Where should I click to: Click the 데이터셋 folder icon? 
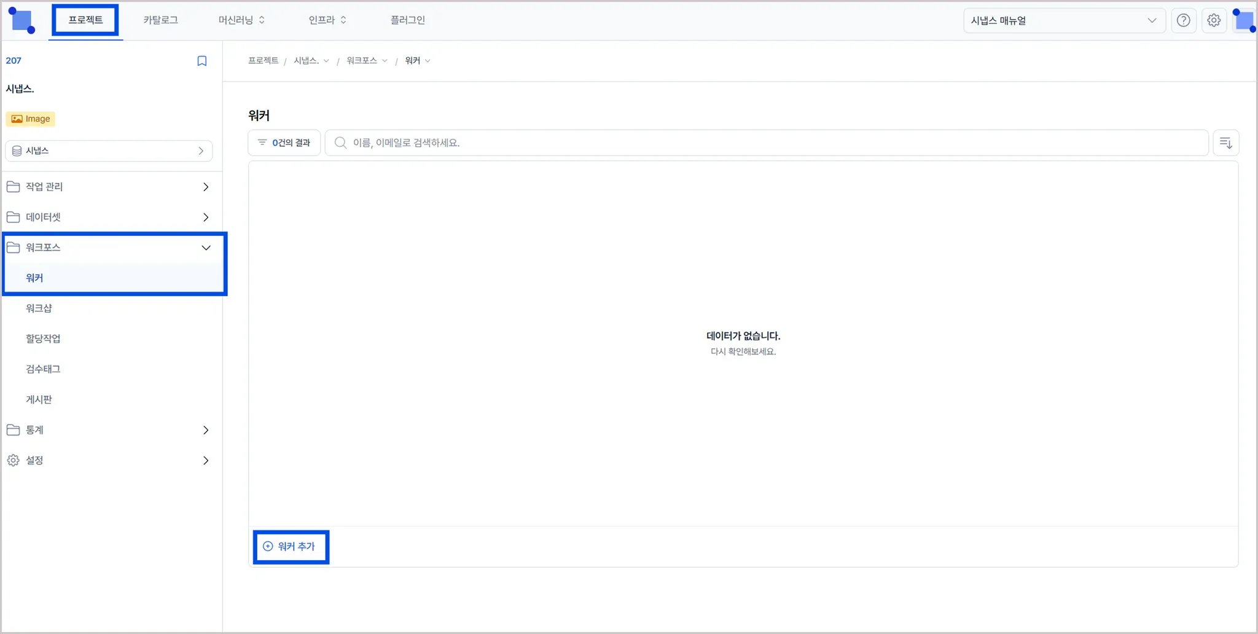click(x=13, y=217)
